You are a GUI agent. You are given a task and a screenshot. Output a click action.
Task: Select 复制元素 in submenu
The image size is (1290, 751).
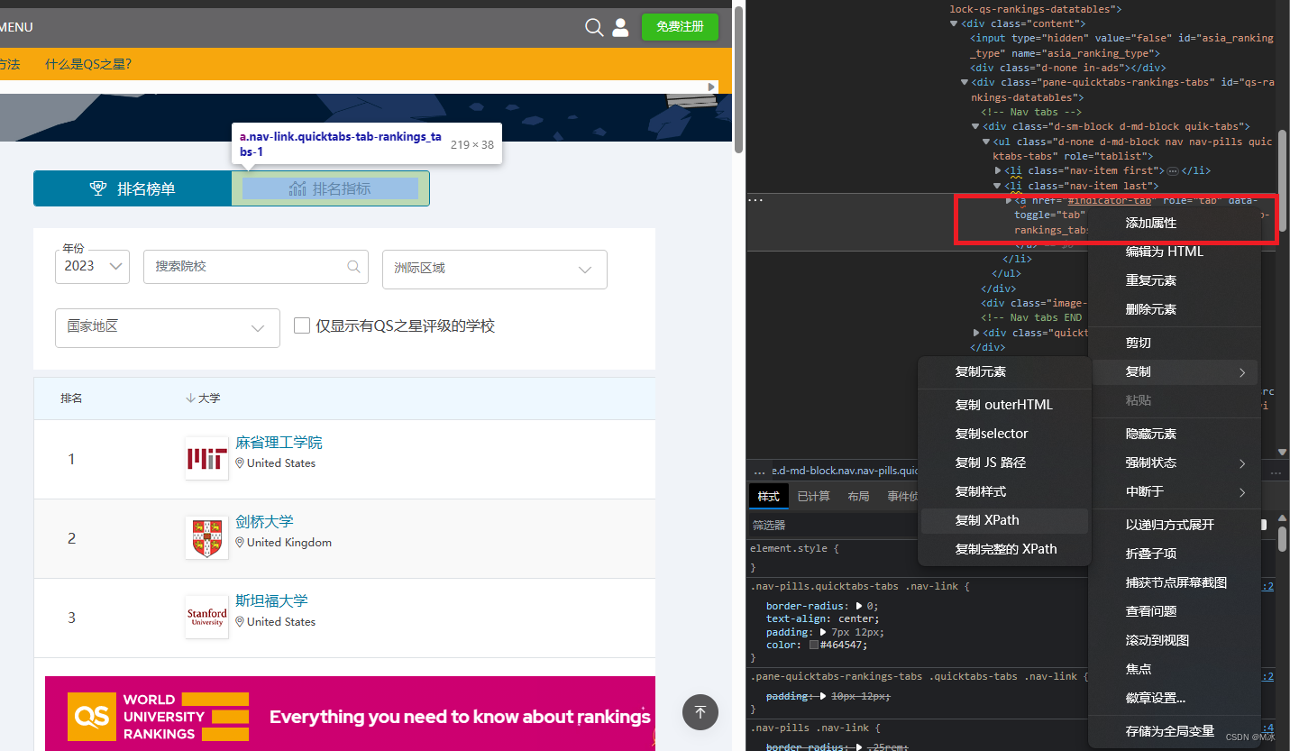(1004, 371)
